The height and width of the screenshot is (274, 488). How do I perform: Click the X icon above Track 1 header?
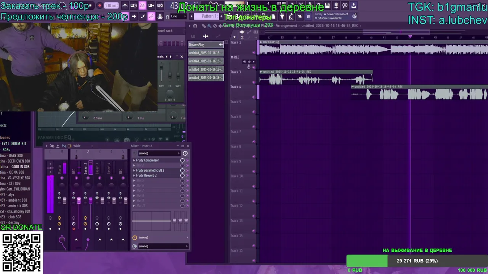[x=242, y=37]
